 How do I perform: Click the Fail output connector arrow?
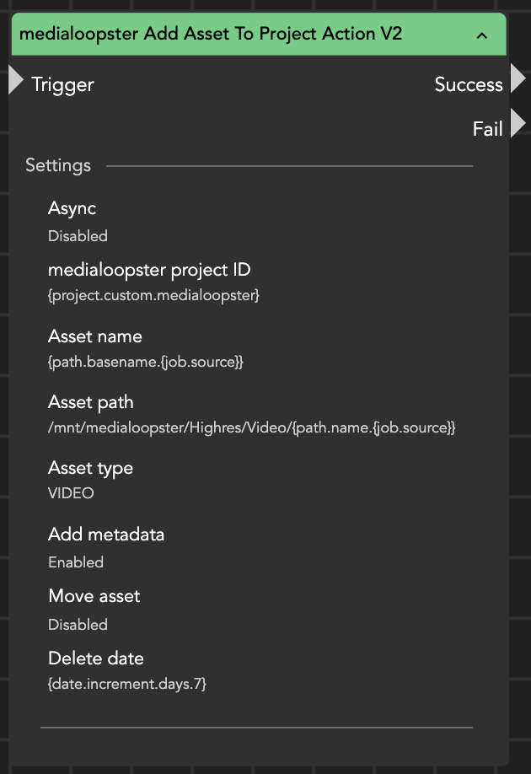518,124
